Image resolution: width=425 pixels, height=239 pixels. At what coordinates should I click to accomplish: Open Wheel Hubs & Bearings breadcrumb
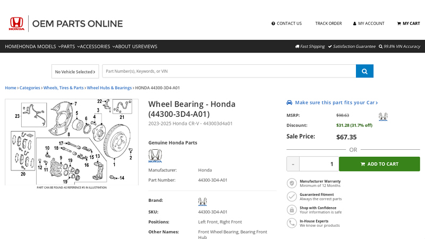point(109,88)
